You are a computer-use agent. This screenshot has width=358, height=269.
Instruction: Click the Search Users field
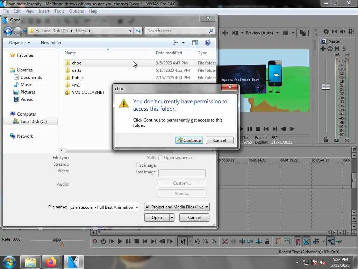180,31
